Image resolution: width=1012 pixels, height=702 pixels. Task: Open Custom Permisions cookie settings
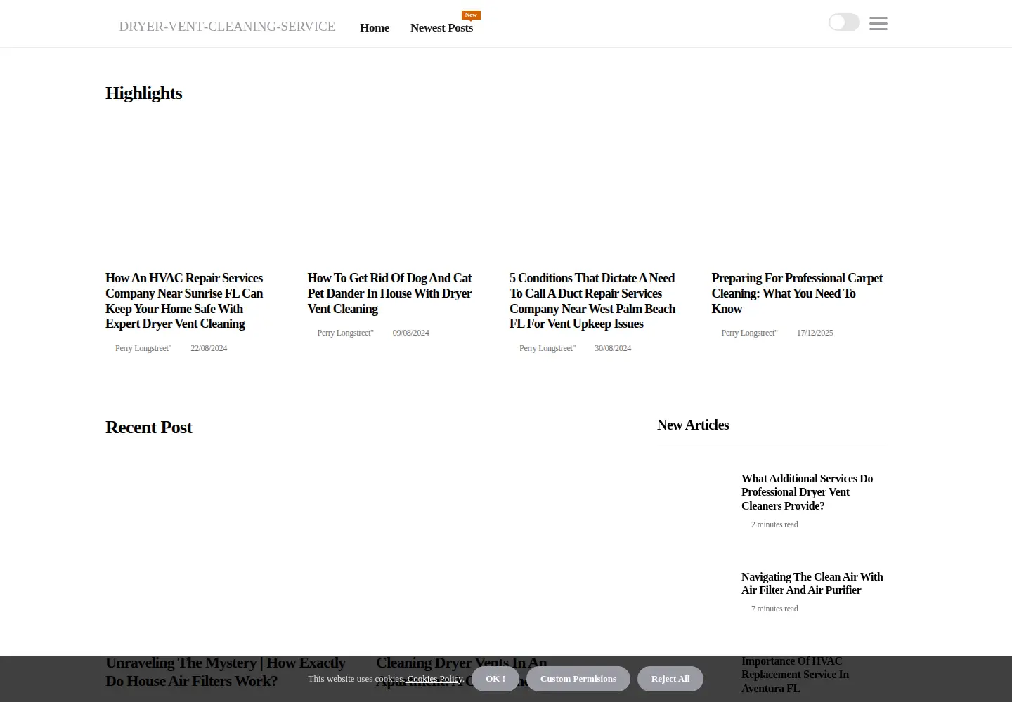[x=578, y=679]
